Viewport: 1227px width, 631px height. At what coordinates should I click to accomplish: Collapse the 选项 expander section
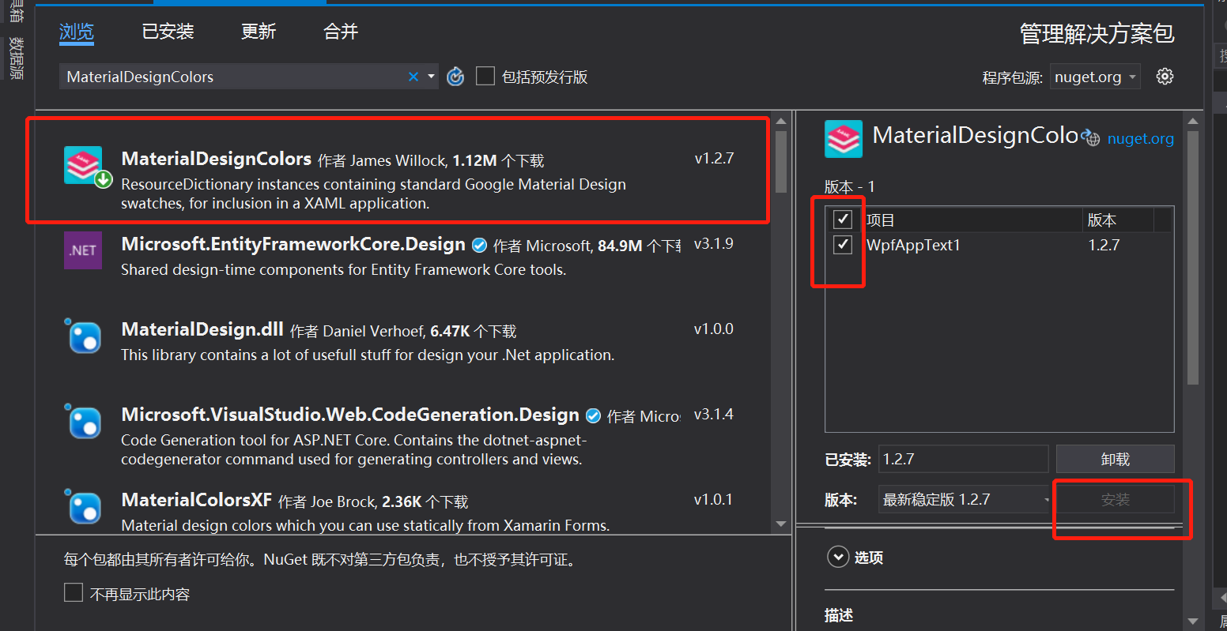(x=838, y=557)
